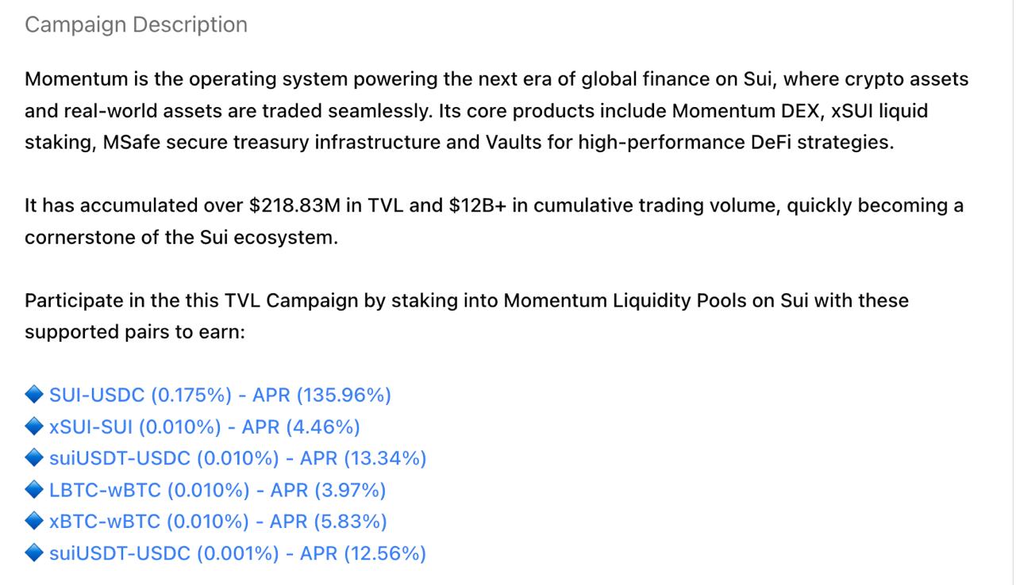Click the diamond bullet next to xSUI-SUI
This screenshot has width=1016, height=585.
coord(33,426)
